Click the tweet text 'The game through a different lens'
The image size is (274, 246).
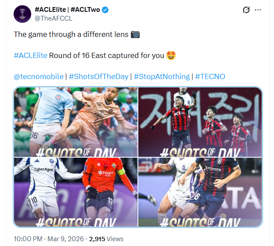(x=71, y=34)
